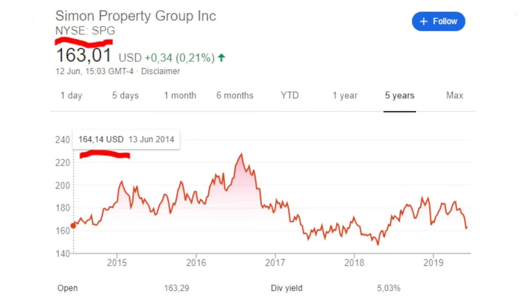Select the 1 month range tab

[x=180, y=96]
